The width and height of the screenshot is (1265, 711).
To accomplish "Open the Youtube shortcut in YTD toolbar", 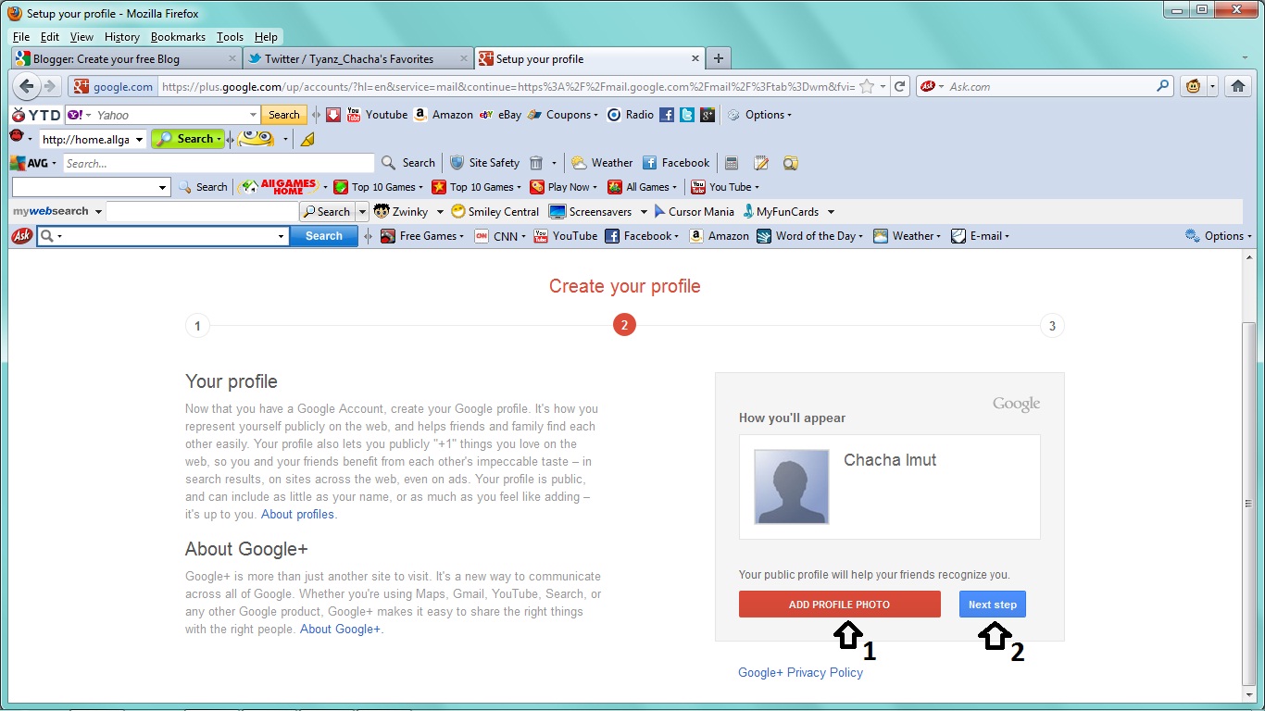I will click(x=377, y=115).
